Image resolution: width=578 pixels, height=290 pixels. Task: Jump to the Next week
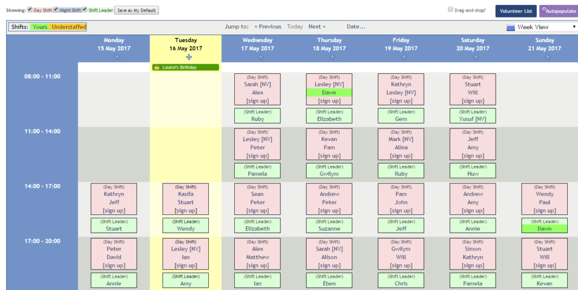pyautogui.click(x=317, y=27)
